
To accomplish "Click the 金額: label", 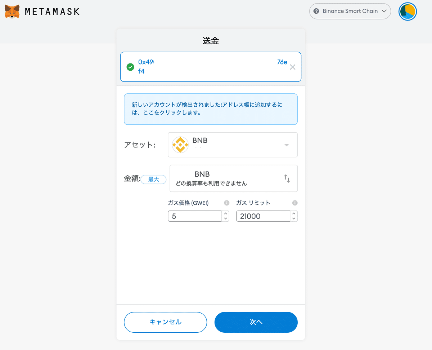I will click(132, 179).
